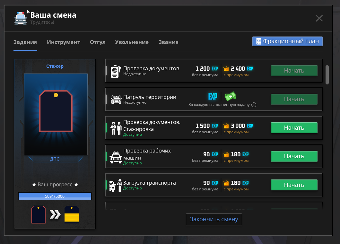Screen dimensions: 340x244
Task: Click the Загрузка транспорта title
Action: [x=149, y=183]
